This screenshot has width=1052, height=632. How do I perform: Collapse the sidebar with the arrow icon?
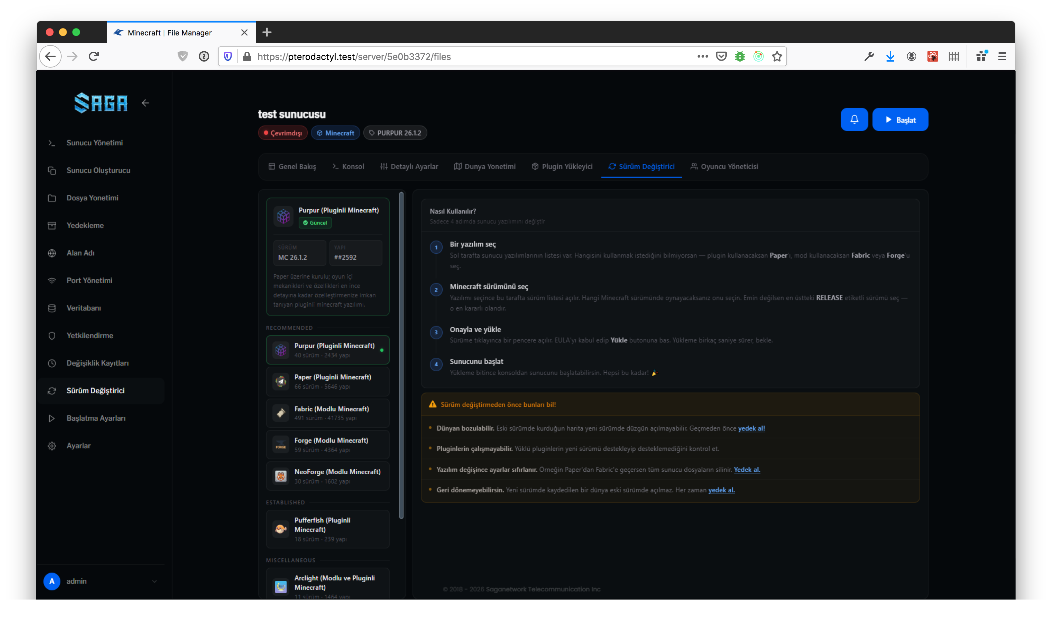tap(146, 103)
